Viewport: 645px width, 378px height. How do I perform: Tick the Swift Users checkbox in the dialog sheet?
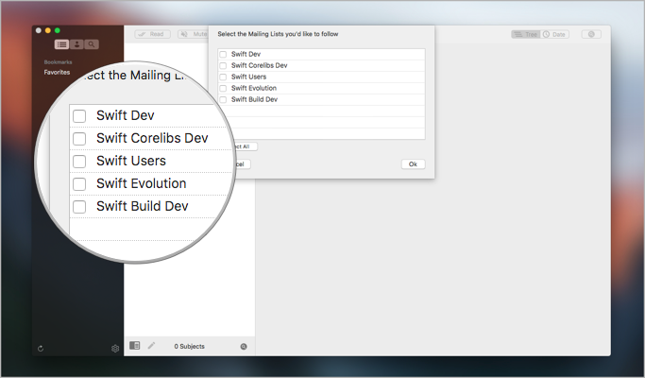[x=223, y=77]
